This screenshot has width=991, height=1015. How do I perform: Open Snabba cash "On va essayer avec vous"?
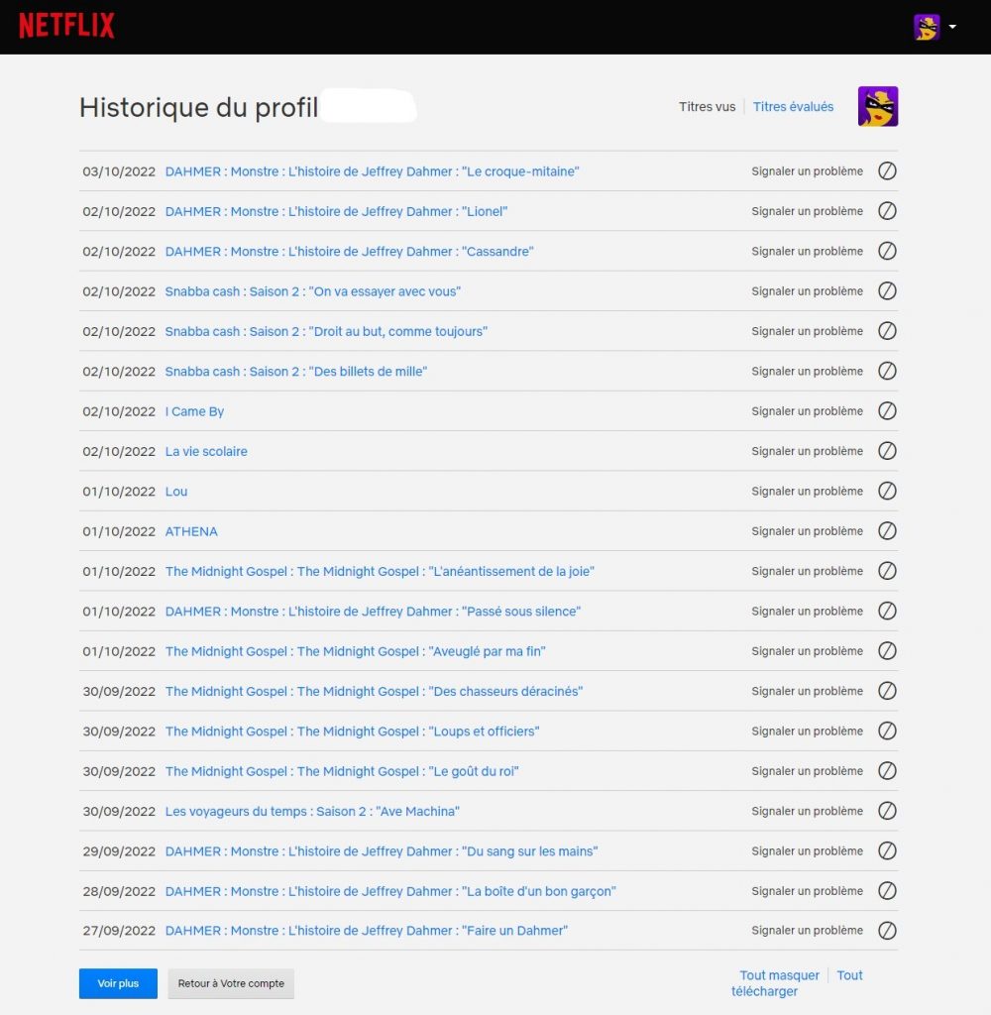tap(312, 292)
